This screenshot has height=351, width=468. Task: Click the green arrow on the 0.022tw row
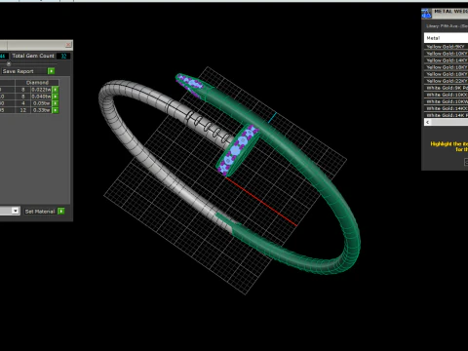(56, 90)
